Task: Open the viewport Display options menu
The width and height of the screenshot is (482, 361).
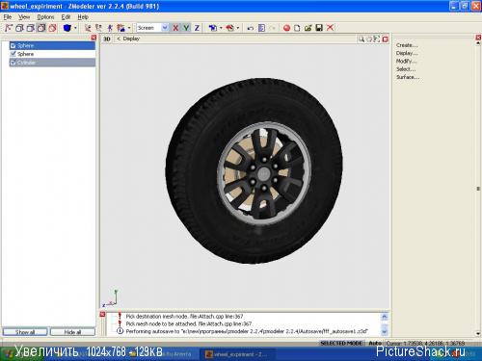Action: (x=131, y=39)
